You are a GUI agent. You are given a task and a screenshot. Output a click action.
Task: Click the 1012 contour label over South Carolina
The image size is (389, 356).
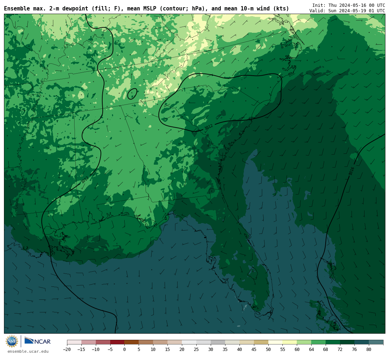click(209, 127)
